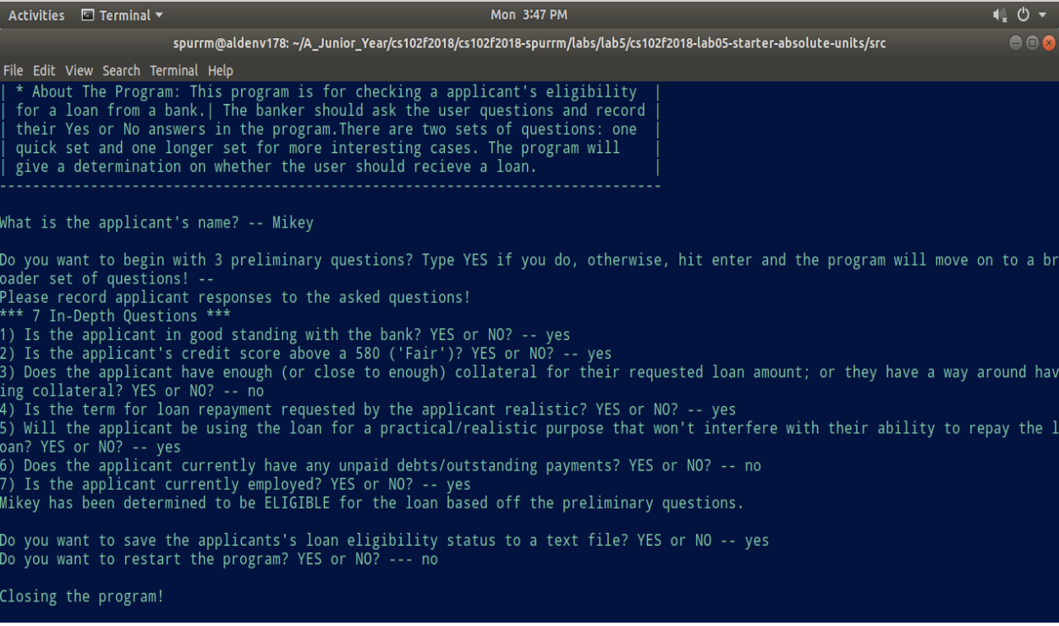Viewport: 1059px width, 626px height.
Task: Open the clock showing Mon 3:47 PM
Action: tap(529, 15)
